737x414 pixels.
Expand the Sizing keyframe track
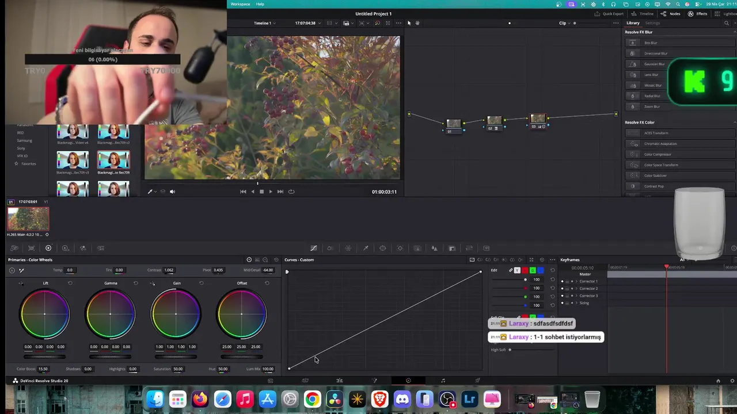(576, 303)
